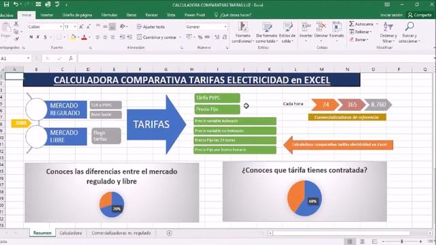The image size is (436, 245).
Task: Toggle italic K formatting
Action: 38,37
